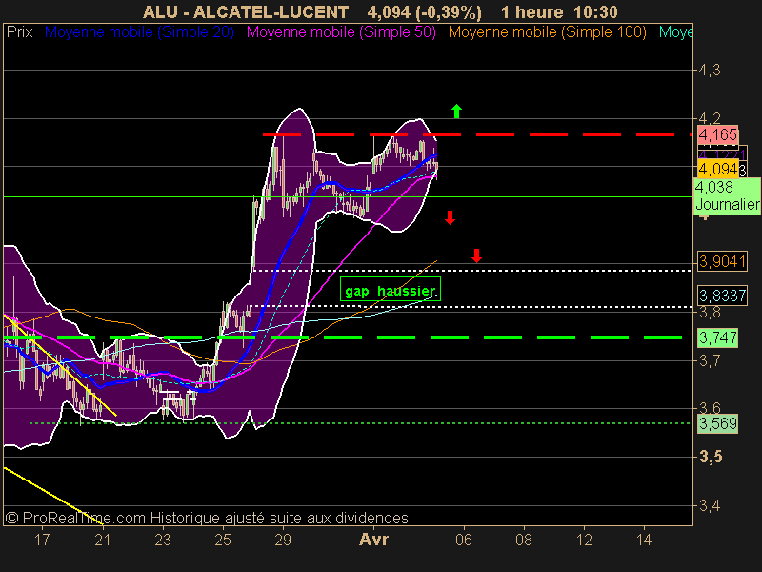This screenshot has width=762, height=572.
Task: Click the 'gap haussier' annotation box
Action: pyautogui.click(x=391, y=289)
